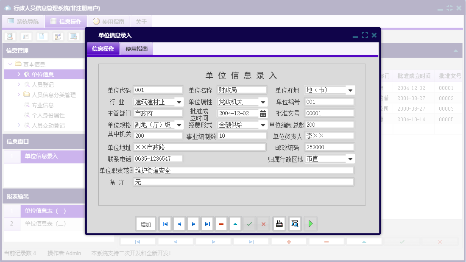This screenshot has height=262, width=466.
Task: Delete the current record with the red minus icon
Action: tap(221, 223)
